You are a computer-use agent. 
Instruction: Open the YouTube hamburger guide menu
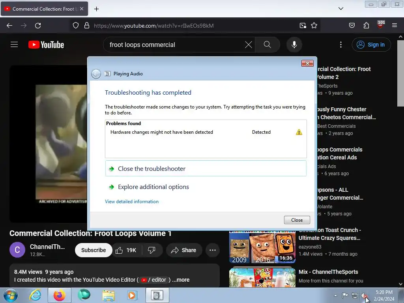14,45
